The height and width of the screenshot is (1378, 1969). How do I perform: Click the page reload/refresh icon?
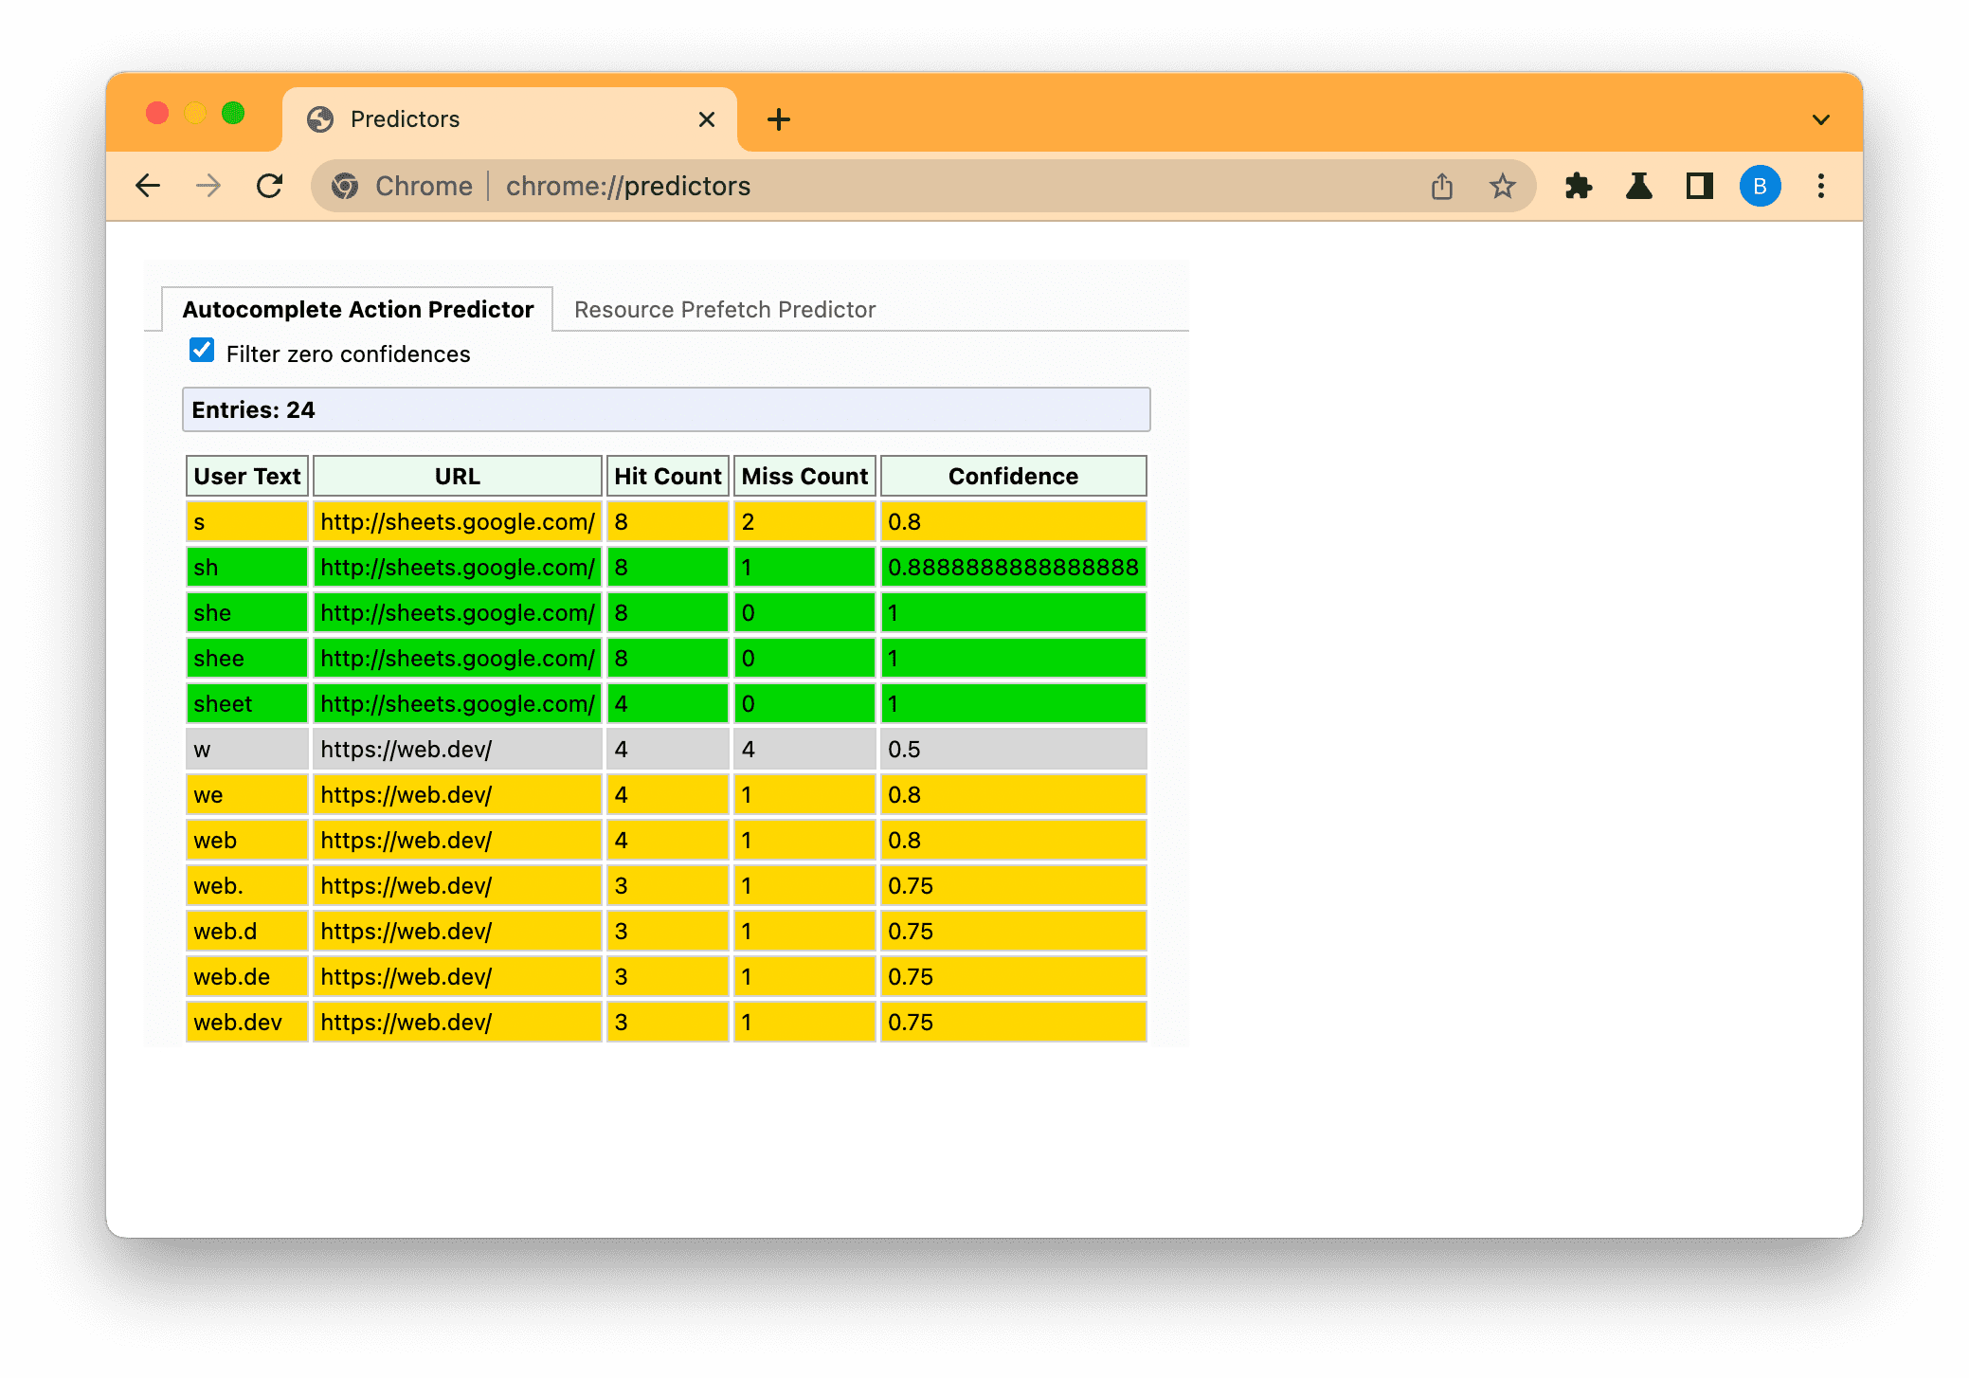[x=271, y=187]
